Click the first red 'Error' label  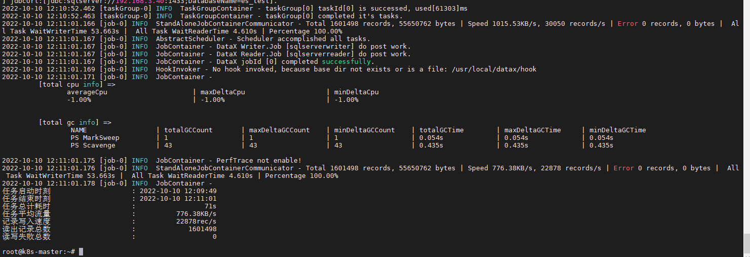(628, 24)
